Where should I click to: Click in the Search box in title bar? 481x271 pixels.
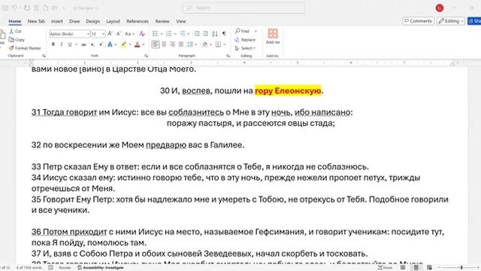(x=244, y=8)
